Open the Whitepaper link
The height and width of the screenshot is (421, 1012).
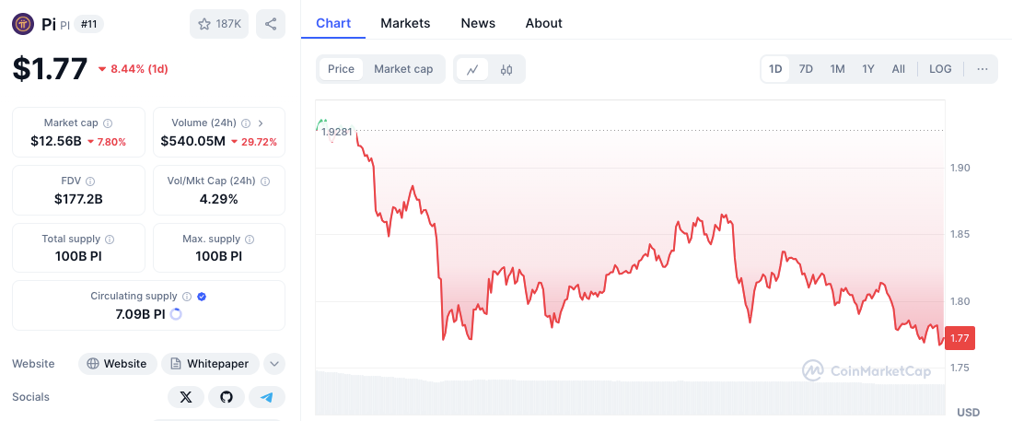pyautogui.click(x=210, y=364)
